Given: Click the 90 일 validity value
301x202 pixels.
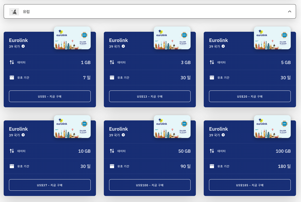Looking at the screenshot, I should (x=186, y=166).
